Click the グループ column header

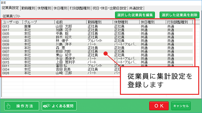point(39,22)
